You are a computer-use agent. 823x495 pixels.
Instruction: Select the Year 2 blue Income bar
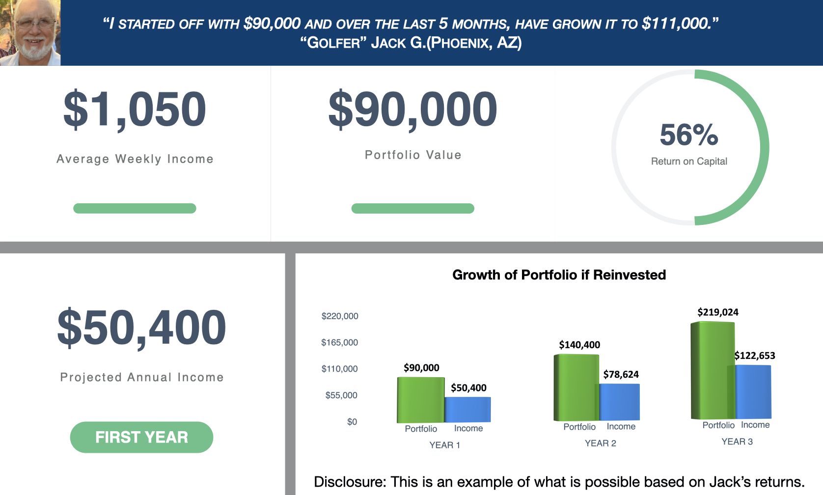[x=620, y=402]
